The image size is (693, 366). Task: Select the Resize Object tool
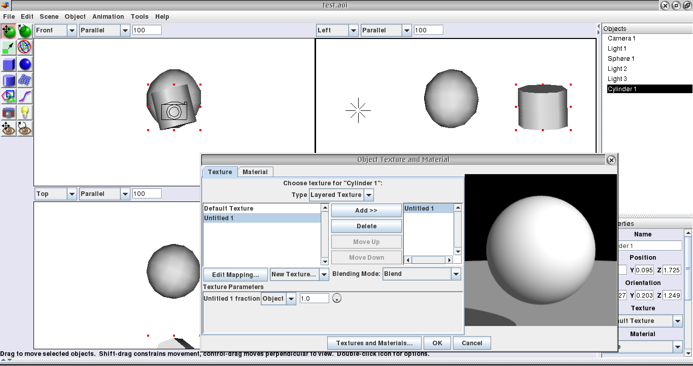9,48
